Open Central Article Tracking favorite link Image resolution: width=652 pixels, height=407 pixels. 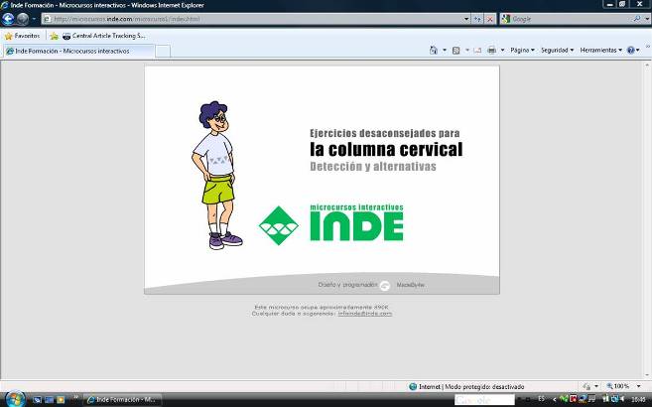pos(104,36)
